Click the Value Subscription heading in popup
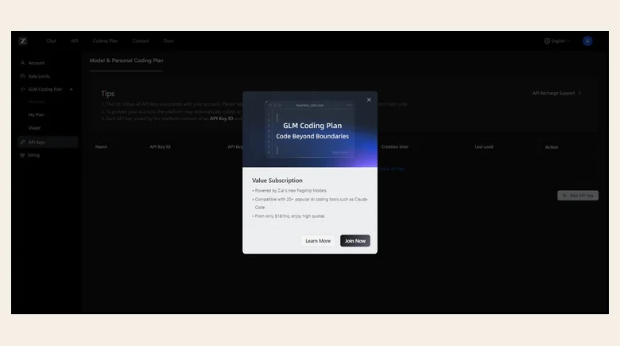The width and height of the screenshot is (620, 346). [277, 180]
